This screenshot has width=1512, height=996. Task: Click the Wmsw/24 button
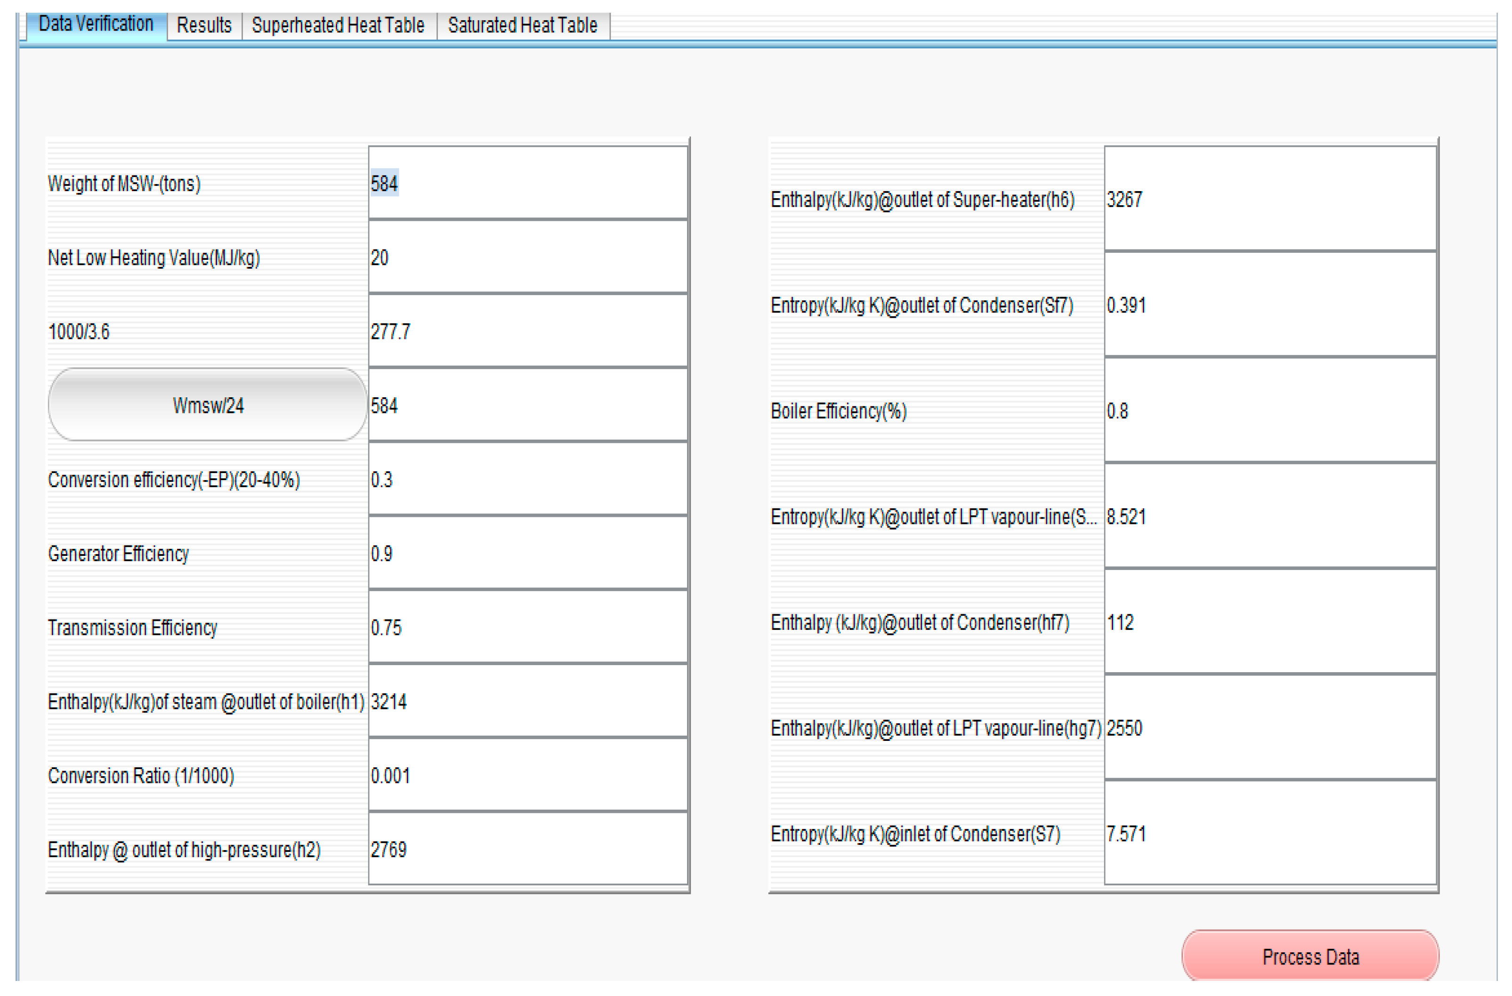pos(208,405)
